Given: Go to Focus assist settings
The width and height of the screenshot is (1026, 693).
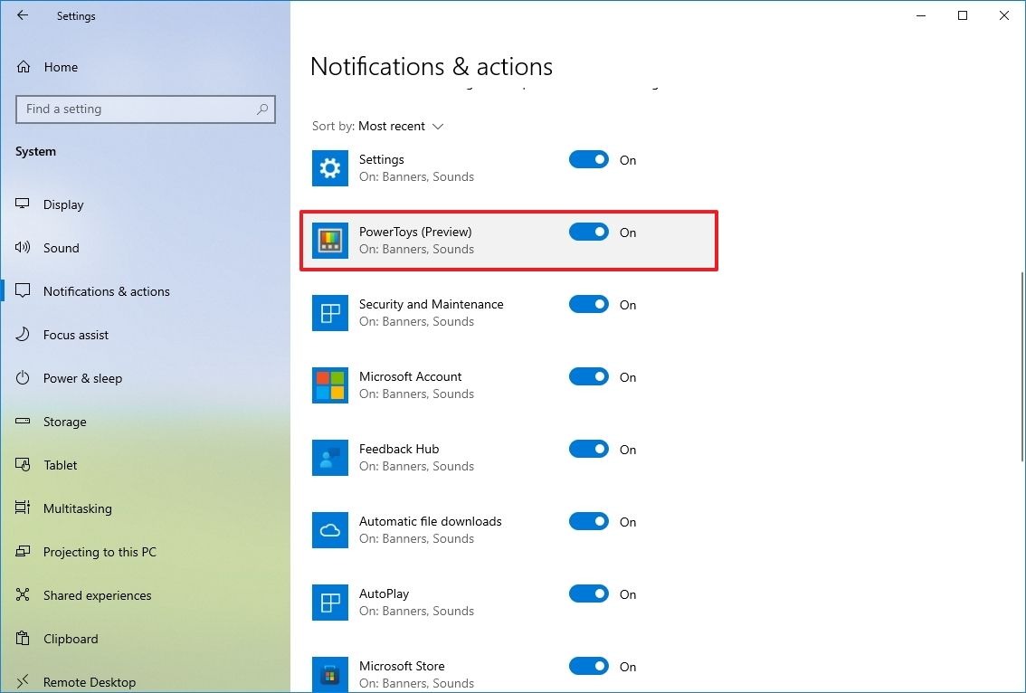Looking at the screenshot, I should pos(146,335).
